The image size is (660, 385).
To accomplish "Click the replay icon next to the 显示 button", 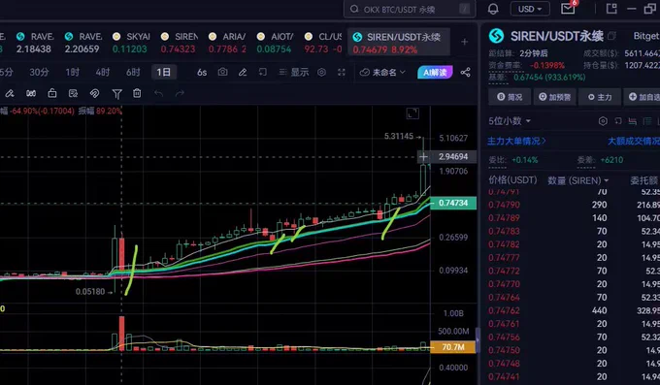I will click(263, 73).
